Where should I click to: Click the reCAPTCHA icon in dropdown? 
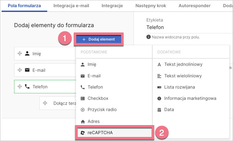(x=83, y=133)
